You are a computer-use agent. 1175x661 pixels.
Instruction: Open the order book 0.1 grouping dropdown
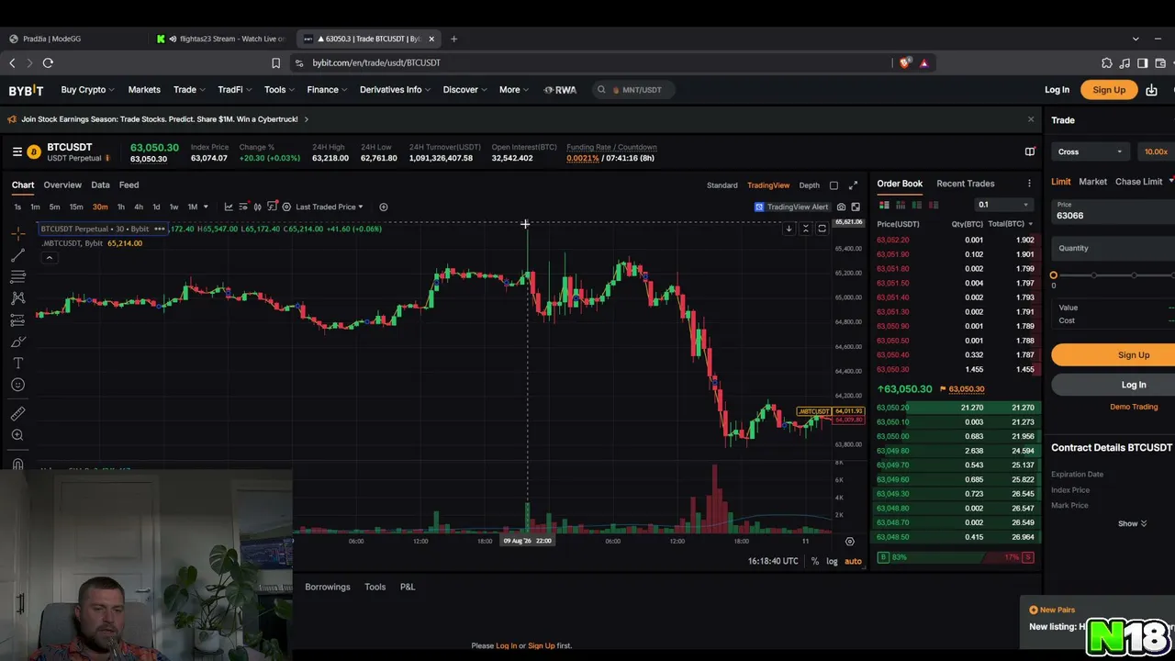[1002, 205]
